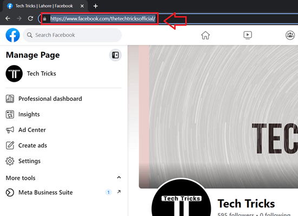
Task: Click the Create ads pencil icon
Action: (x=10, y=146)
